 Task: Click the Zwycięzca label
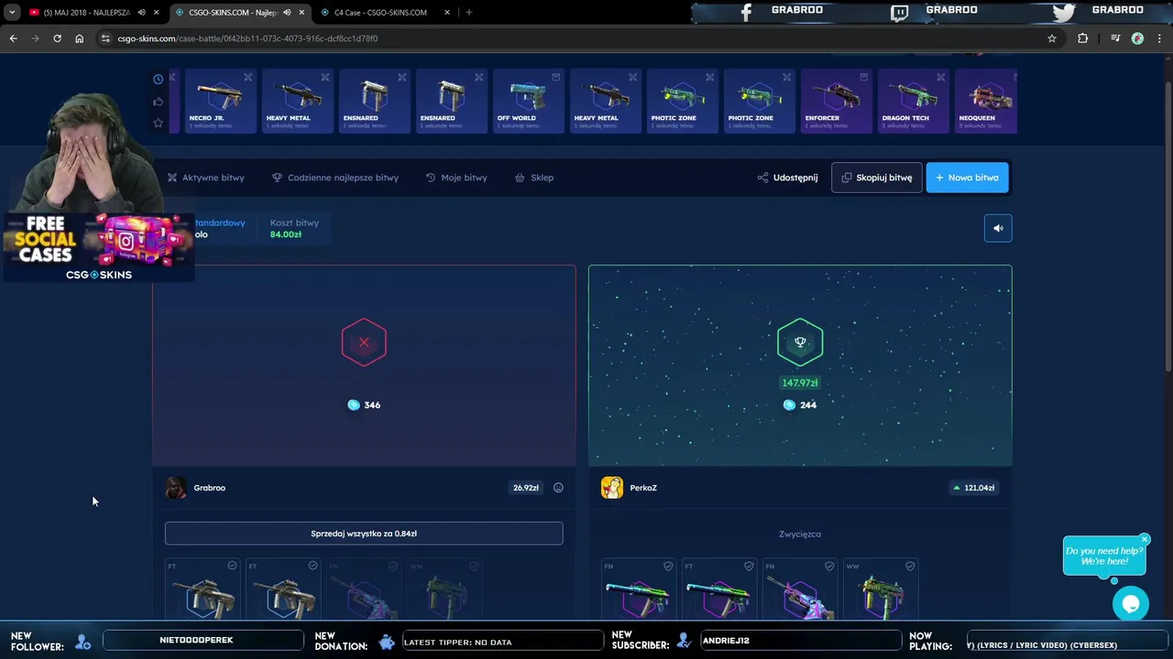tap(800, 534)
